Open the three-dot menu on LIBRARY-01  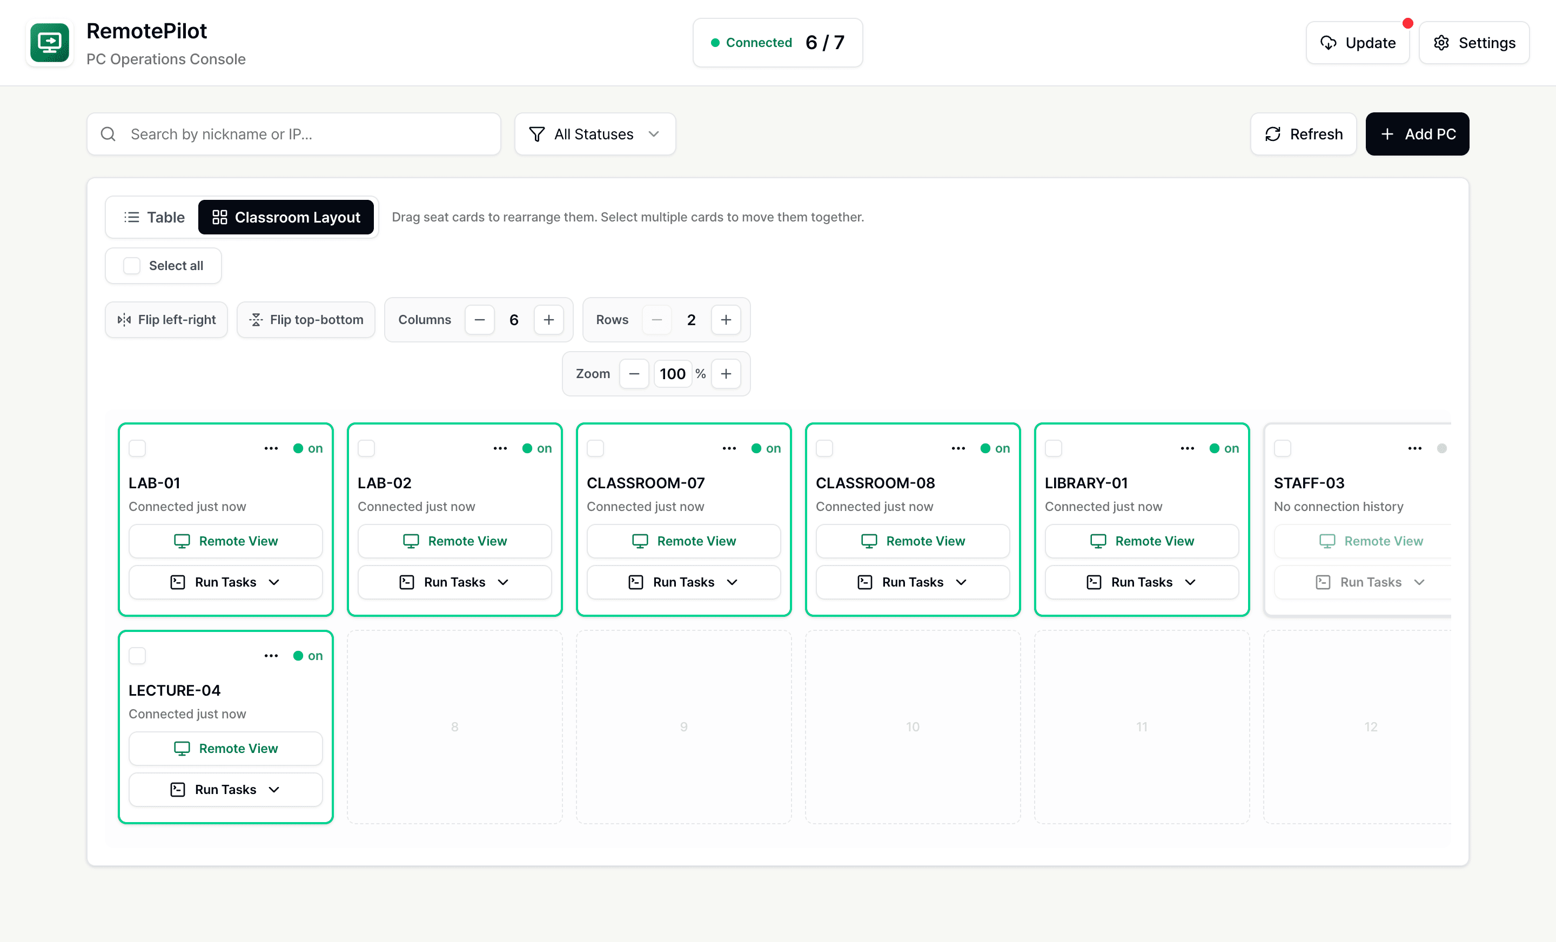(1187, 448)
